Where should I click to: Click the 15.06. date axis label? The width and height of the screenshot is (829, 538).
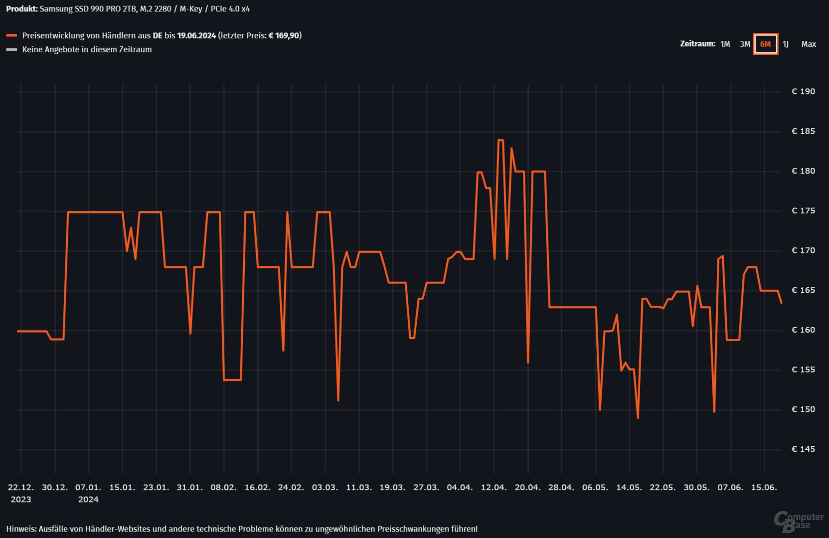764,488
